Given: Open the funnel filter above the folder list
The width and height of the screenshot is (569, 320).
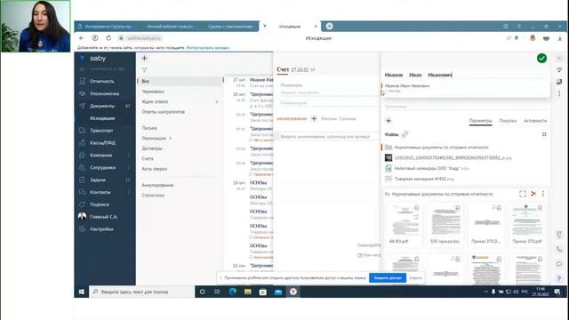Looking at the screenshot, I should point(144,69).
